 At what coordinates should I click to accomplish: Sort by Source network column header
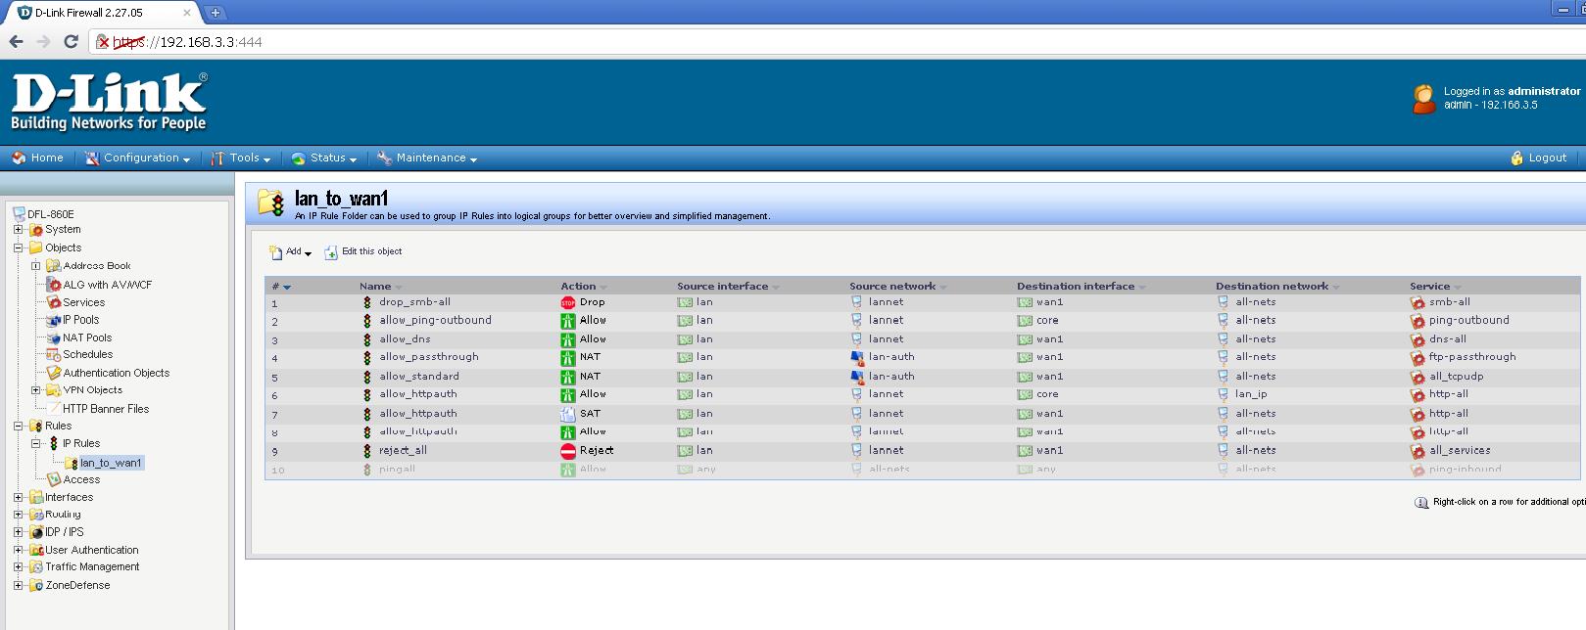(x=897, y=287)
